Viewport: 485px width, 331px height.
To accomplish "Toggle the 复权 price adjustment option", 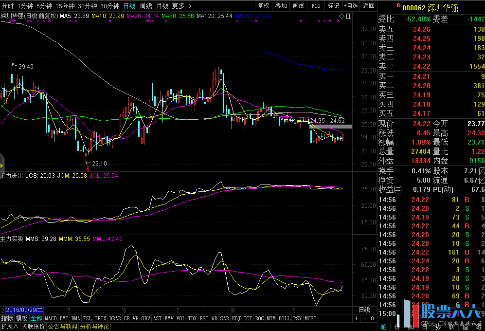I will [263, 6].
